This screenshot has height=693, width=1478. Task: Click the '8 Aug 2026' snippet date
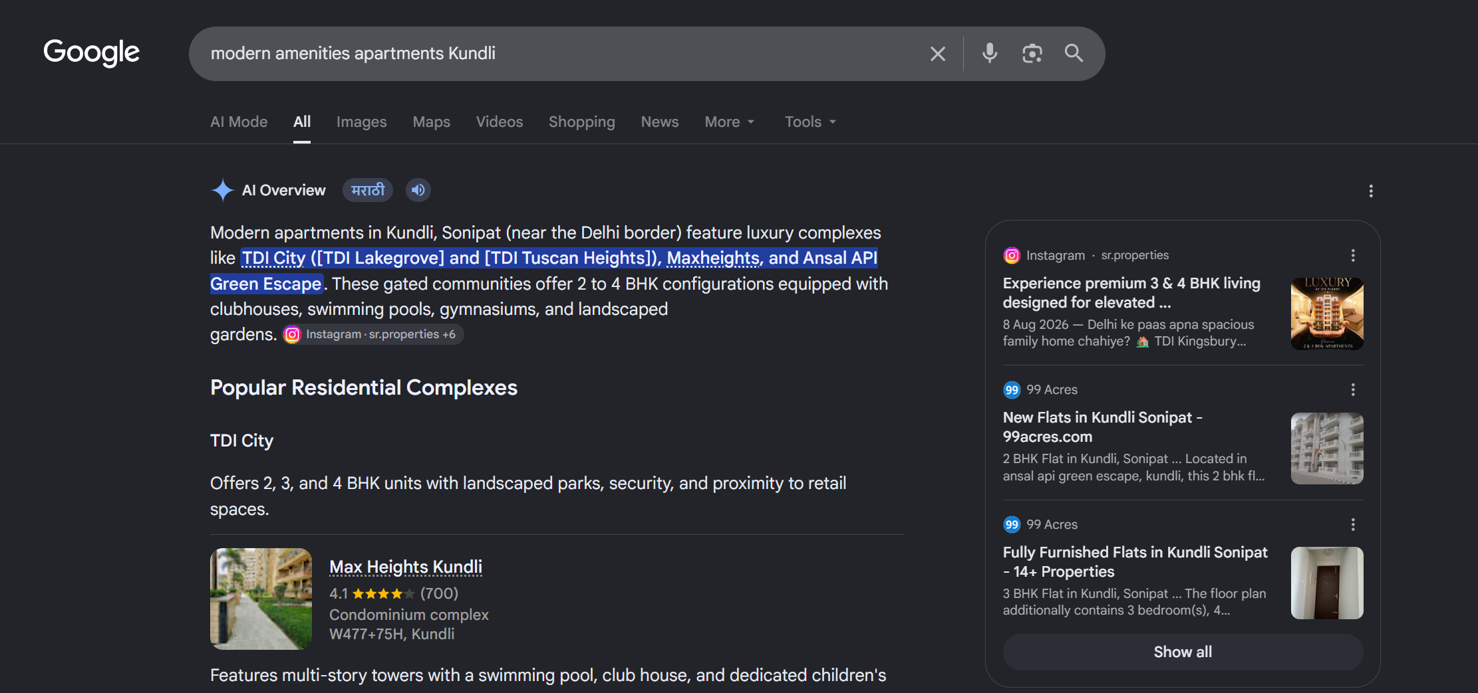(x=1036, y=324)
